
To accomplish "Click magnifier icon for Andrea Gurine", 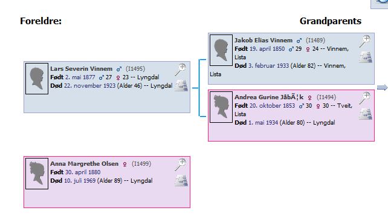I will [x=365, y=98].
